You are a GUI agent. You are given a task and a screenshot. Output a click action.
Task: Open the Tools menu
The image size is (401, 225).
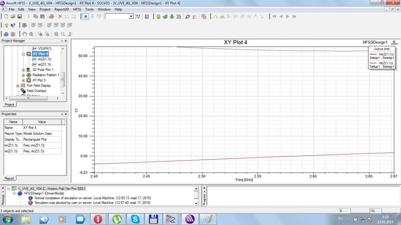(x=89, y=9)
